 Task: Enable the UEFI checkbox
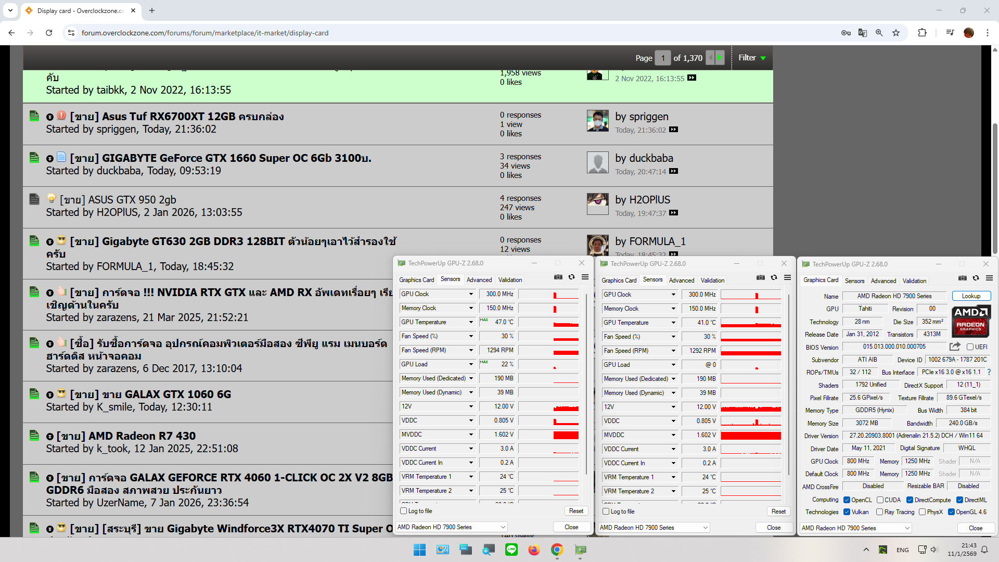970,347
